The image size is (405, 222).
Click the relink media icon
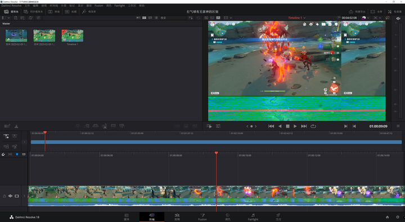[38, 18]
